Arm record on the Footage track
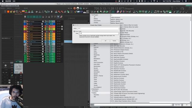 pyautogui.click(x=27, y=22)
